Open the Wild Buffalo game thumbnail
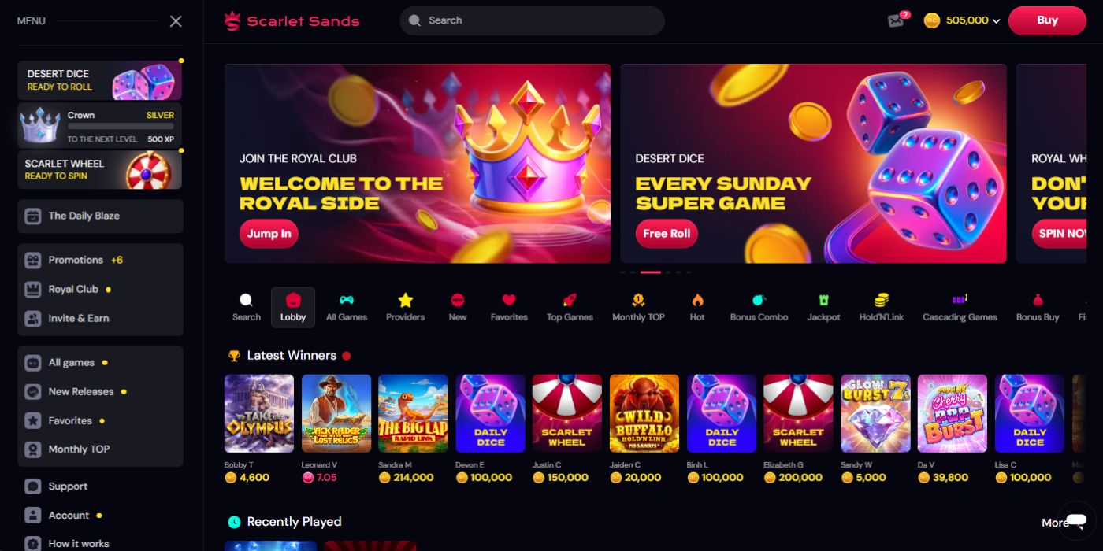The height and width of the screenshot is (551, 1103). point(644,413)
